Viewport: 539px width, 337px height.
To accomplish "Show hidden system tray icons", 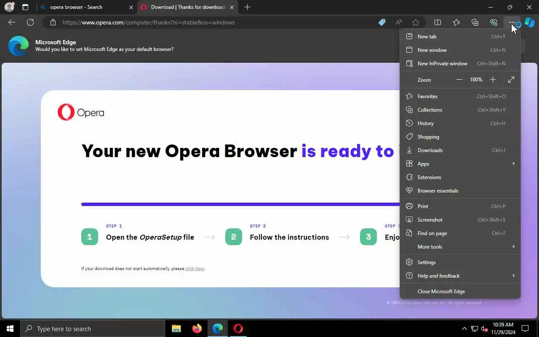I will [464, 329].
